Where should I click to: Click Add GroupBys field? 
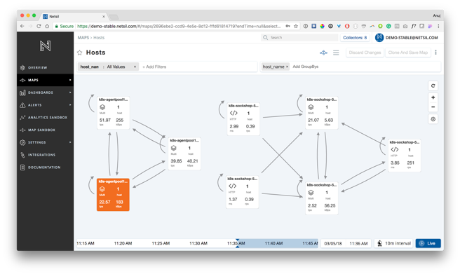click(306, 67)
